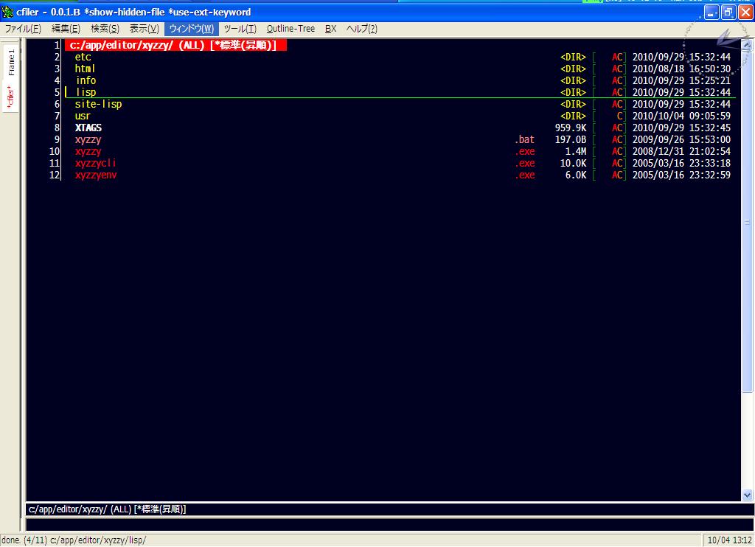Select the xyzzyenv file
Image resolution: width=755 pixels, height=547 pixels.
point(96,175)
